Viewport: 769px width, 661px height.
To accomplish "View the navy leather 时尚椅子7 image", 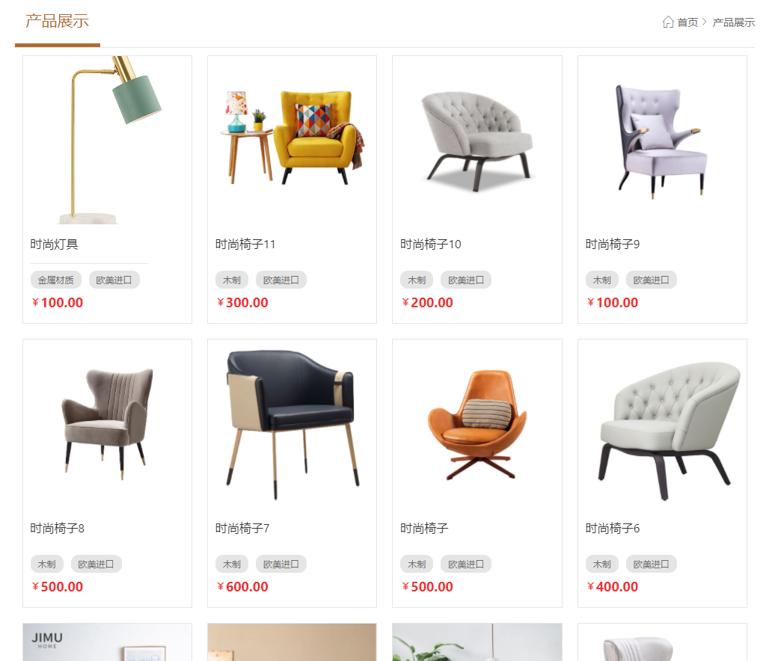I will (292, 424).
